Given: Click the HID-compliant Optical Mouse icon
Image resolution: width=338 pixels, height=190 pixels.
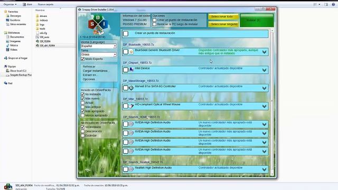Looking at the screenshot, I should point(131,106).
